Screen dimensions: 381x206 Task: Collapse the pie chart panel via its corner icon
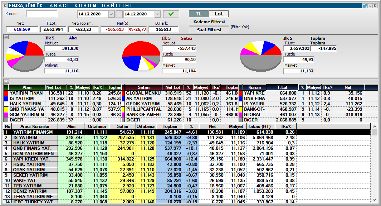(6, 37)
